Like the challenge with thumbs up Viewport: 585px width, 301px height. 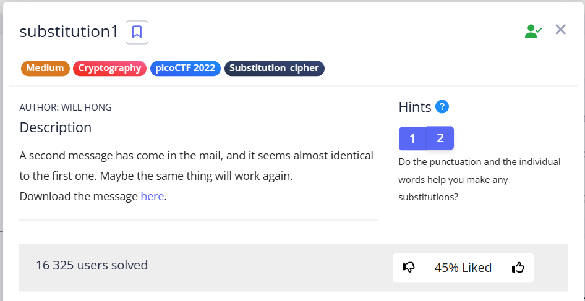pos(518,268)
